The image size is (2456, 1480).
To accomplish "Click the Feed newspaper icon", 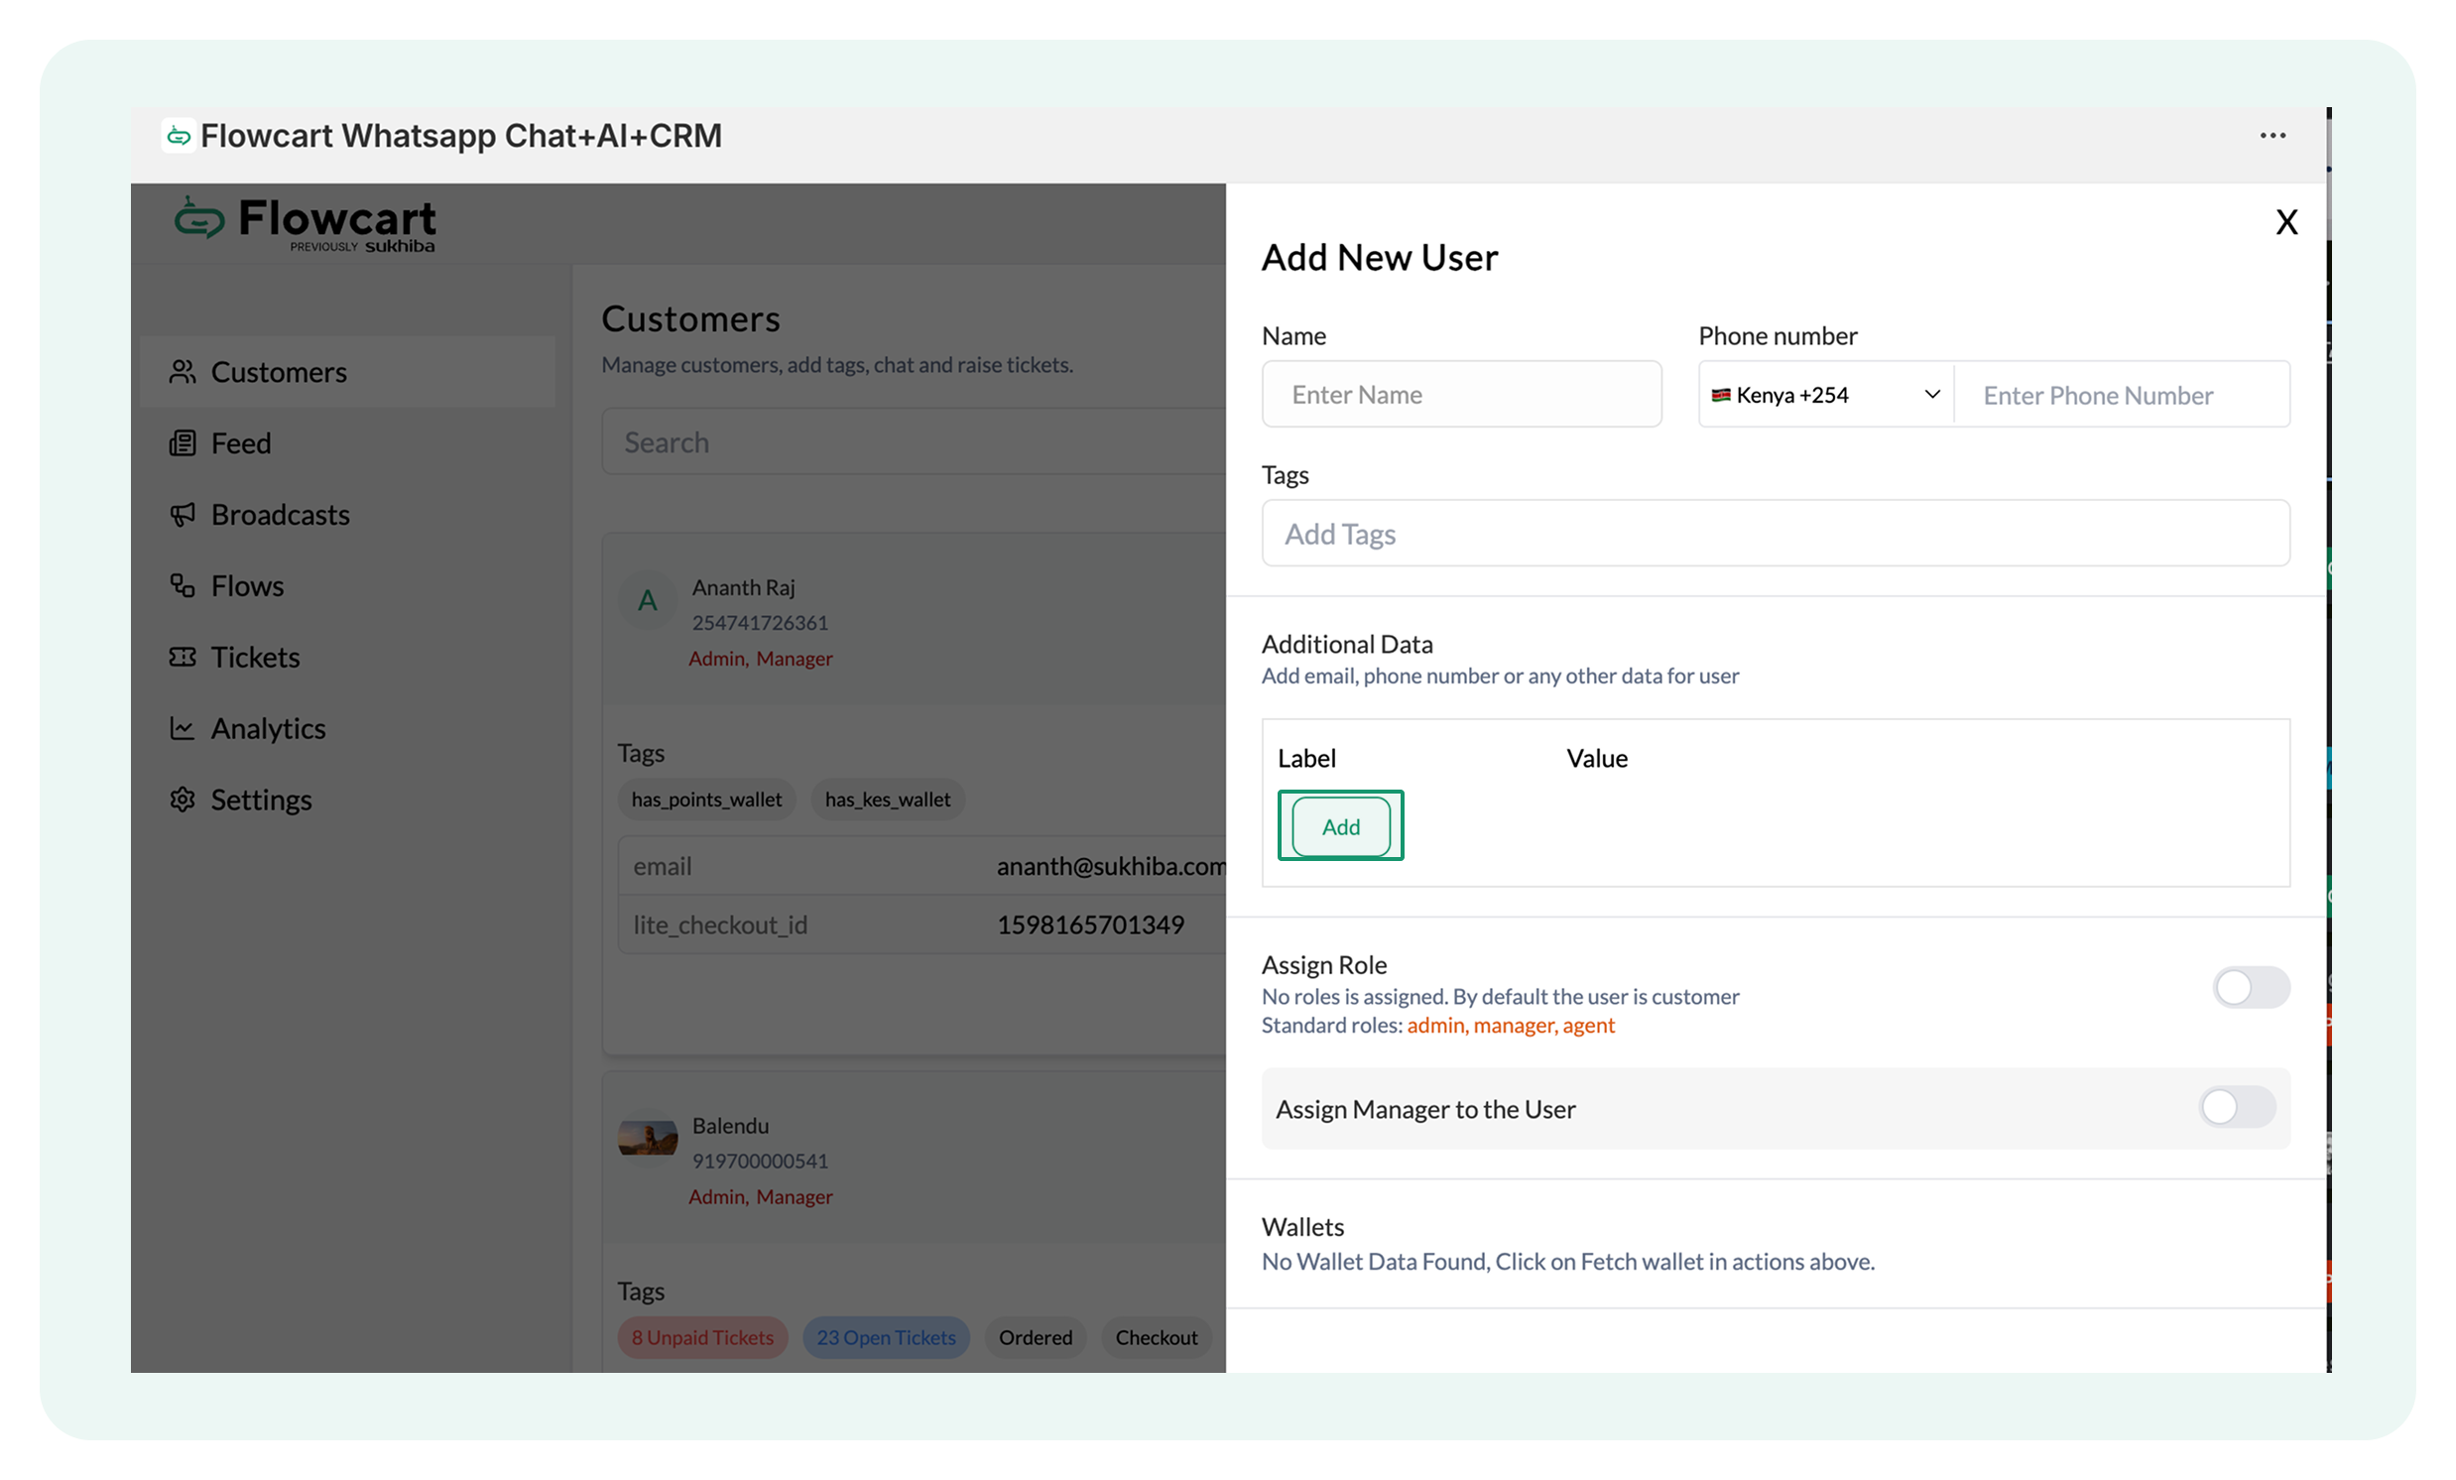I will coord(182,443).
